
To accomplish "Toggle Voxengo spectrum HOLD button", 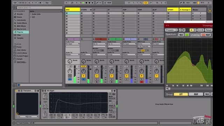I will (181, 35).
